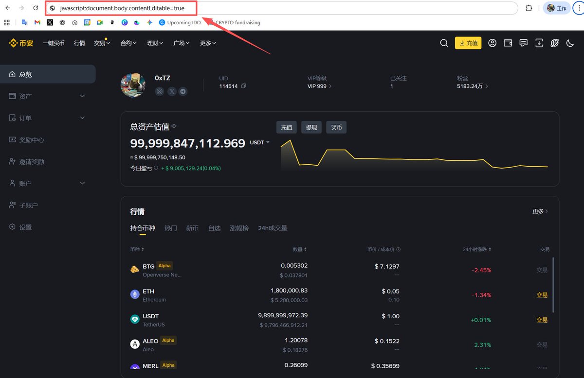Open the 工作 Chrome profile button
This screenshot has width=584, height=378.
pyautogui.click(x=557, y=8)
